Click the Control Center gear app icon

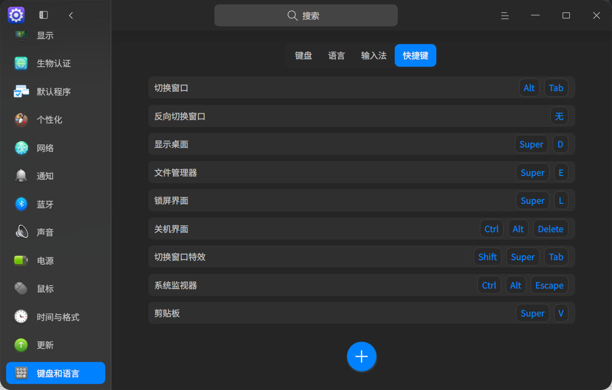[x=16, y=15]
